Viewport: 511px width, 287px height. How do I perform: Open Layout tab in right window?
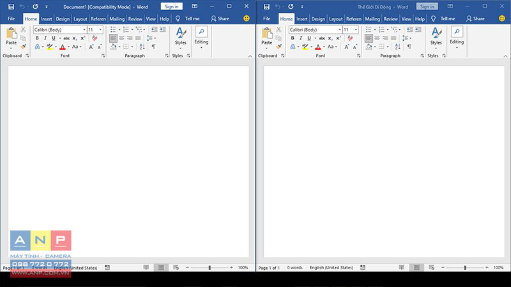tap(336, 19)
